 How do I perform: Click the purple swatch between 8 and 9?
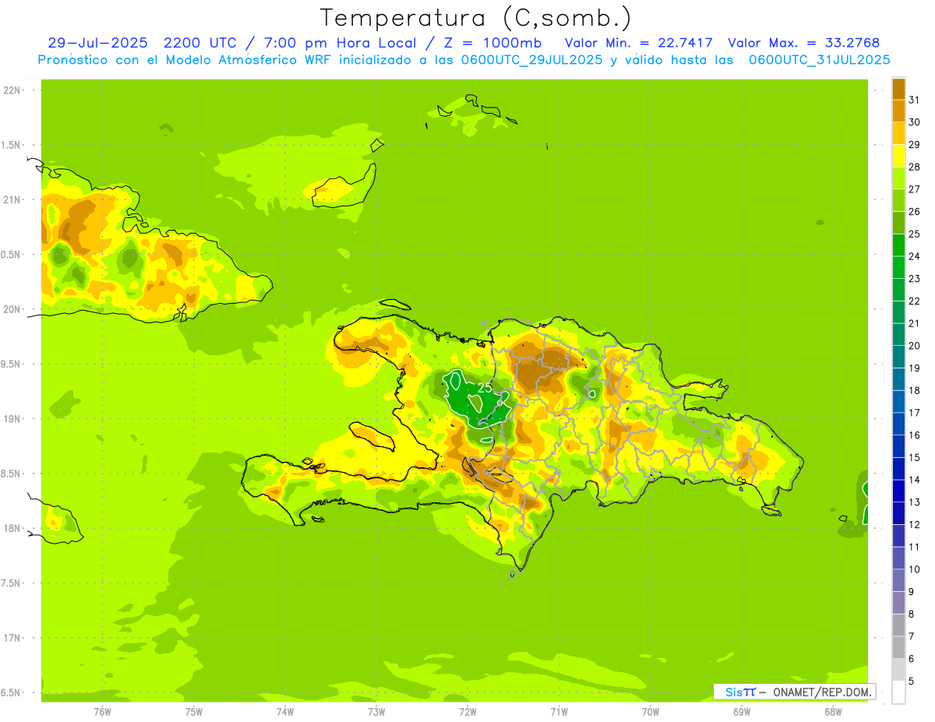point(898,603)
